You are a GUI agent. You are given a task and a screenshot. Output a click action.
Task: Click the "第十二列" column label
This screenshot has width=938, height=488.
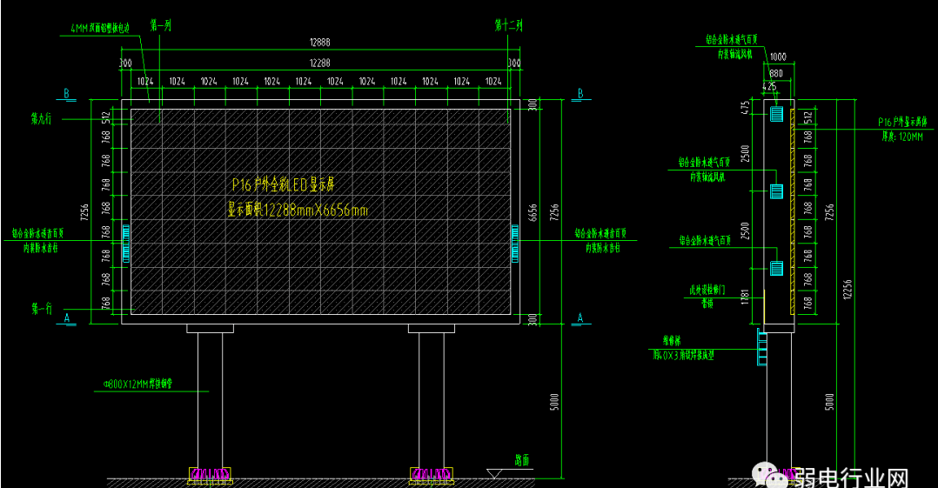[509, 26]
